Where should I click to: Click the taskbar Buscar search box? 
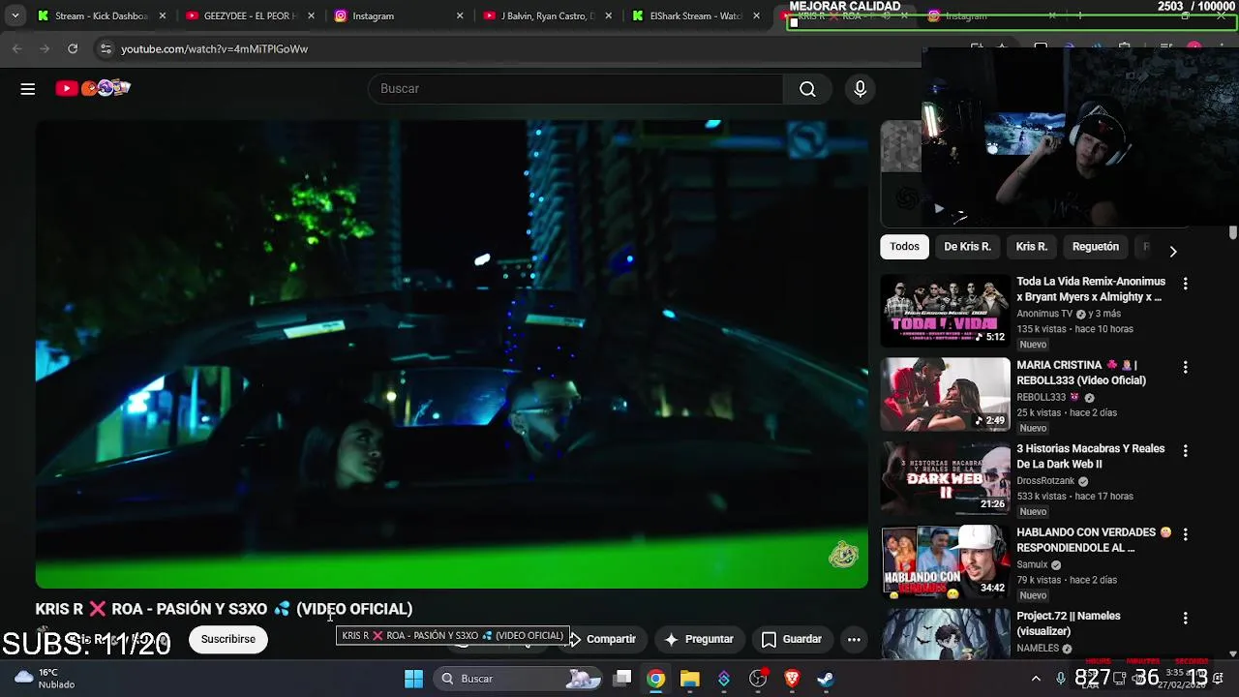pyautogui.click(x=520, y=679)
